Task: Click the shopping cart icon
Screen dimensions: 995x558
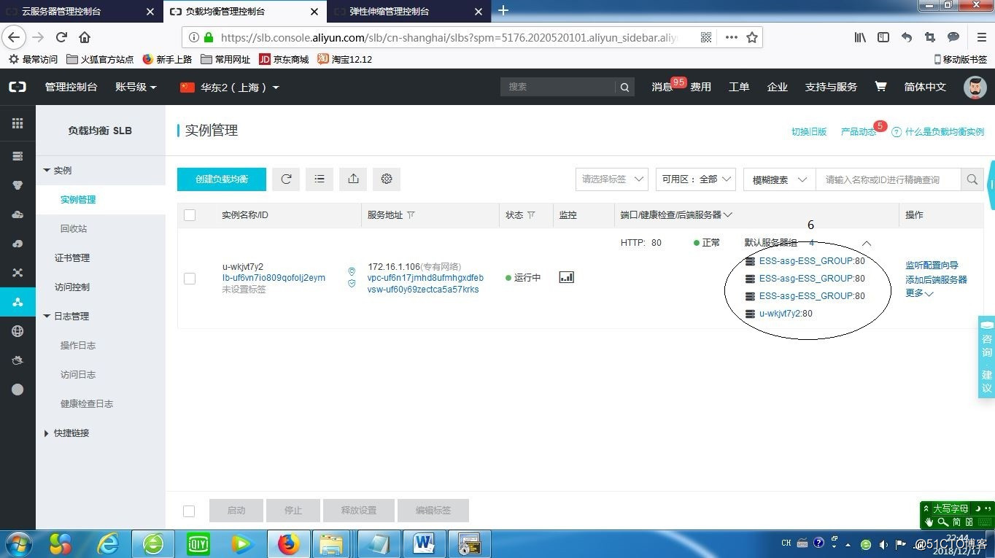Action: [880, 87]
